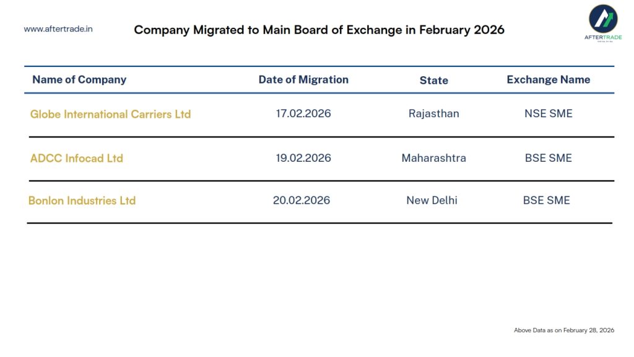Click BSE SME in Bonlon Industries row

pyautogui.click(x=546, y=200)
